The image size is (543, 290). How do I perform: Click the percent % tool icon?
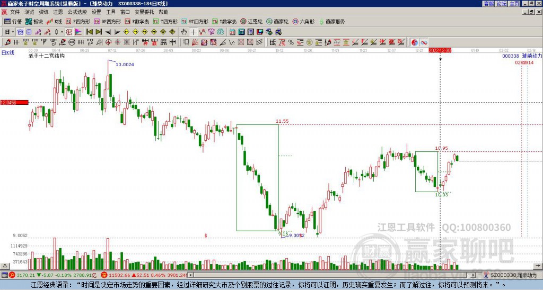click(291, 42)
